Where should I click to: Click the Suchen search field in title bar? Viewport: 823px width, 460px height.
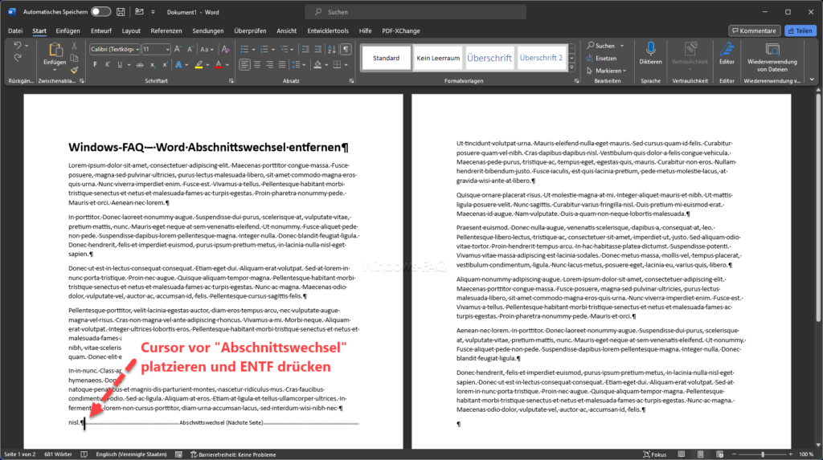(416, 11)
